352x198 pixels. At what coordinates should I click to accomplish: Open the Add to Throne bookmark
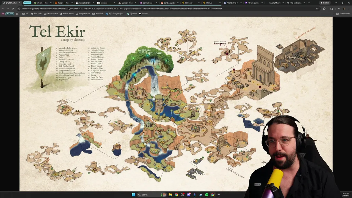coord(67,13)
